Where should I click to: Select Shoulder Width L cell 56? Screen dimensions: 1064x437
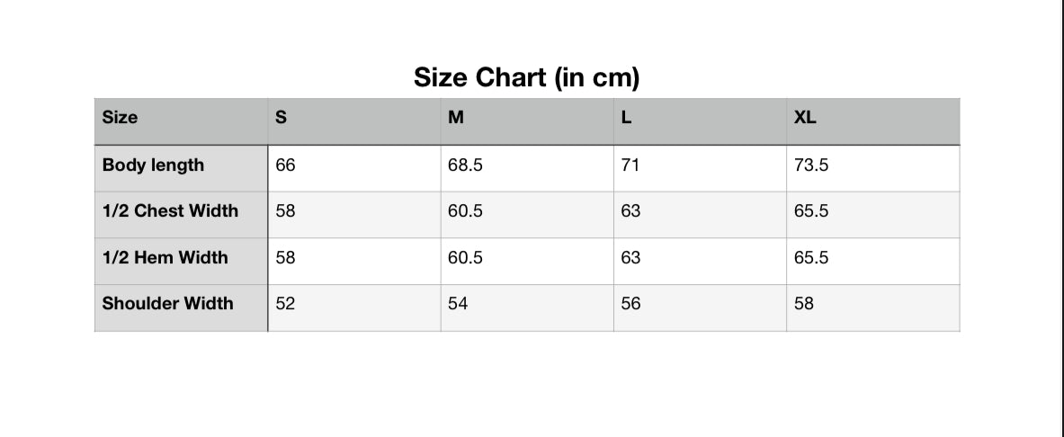(x=701, y=308)
